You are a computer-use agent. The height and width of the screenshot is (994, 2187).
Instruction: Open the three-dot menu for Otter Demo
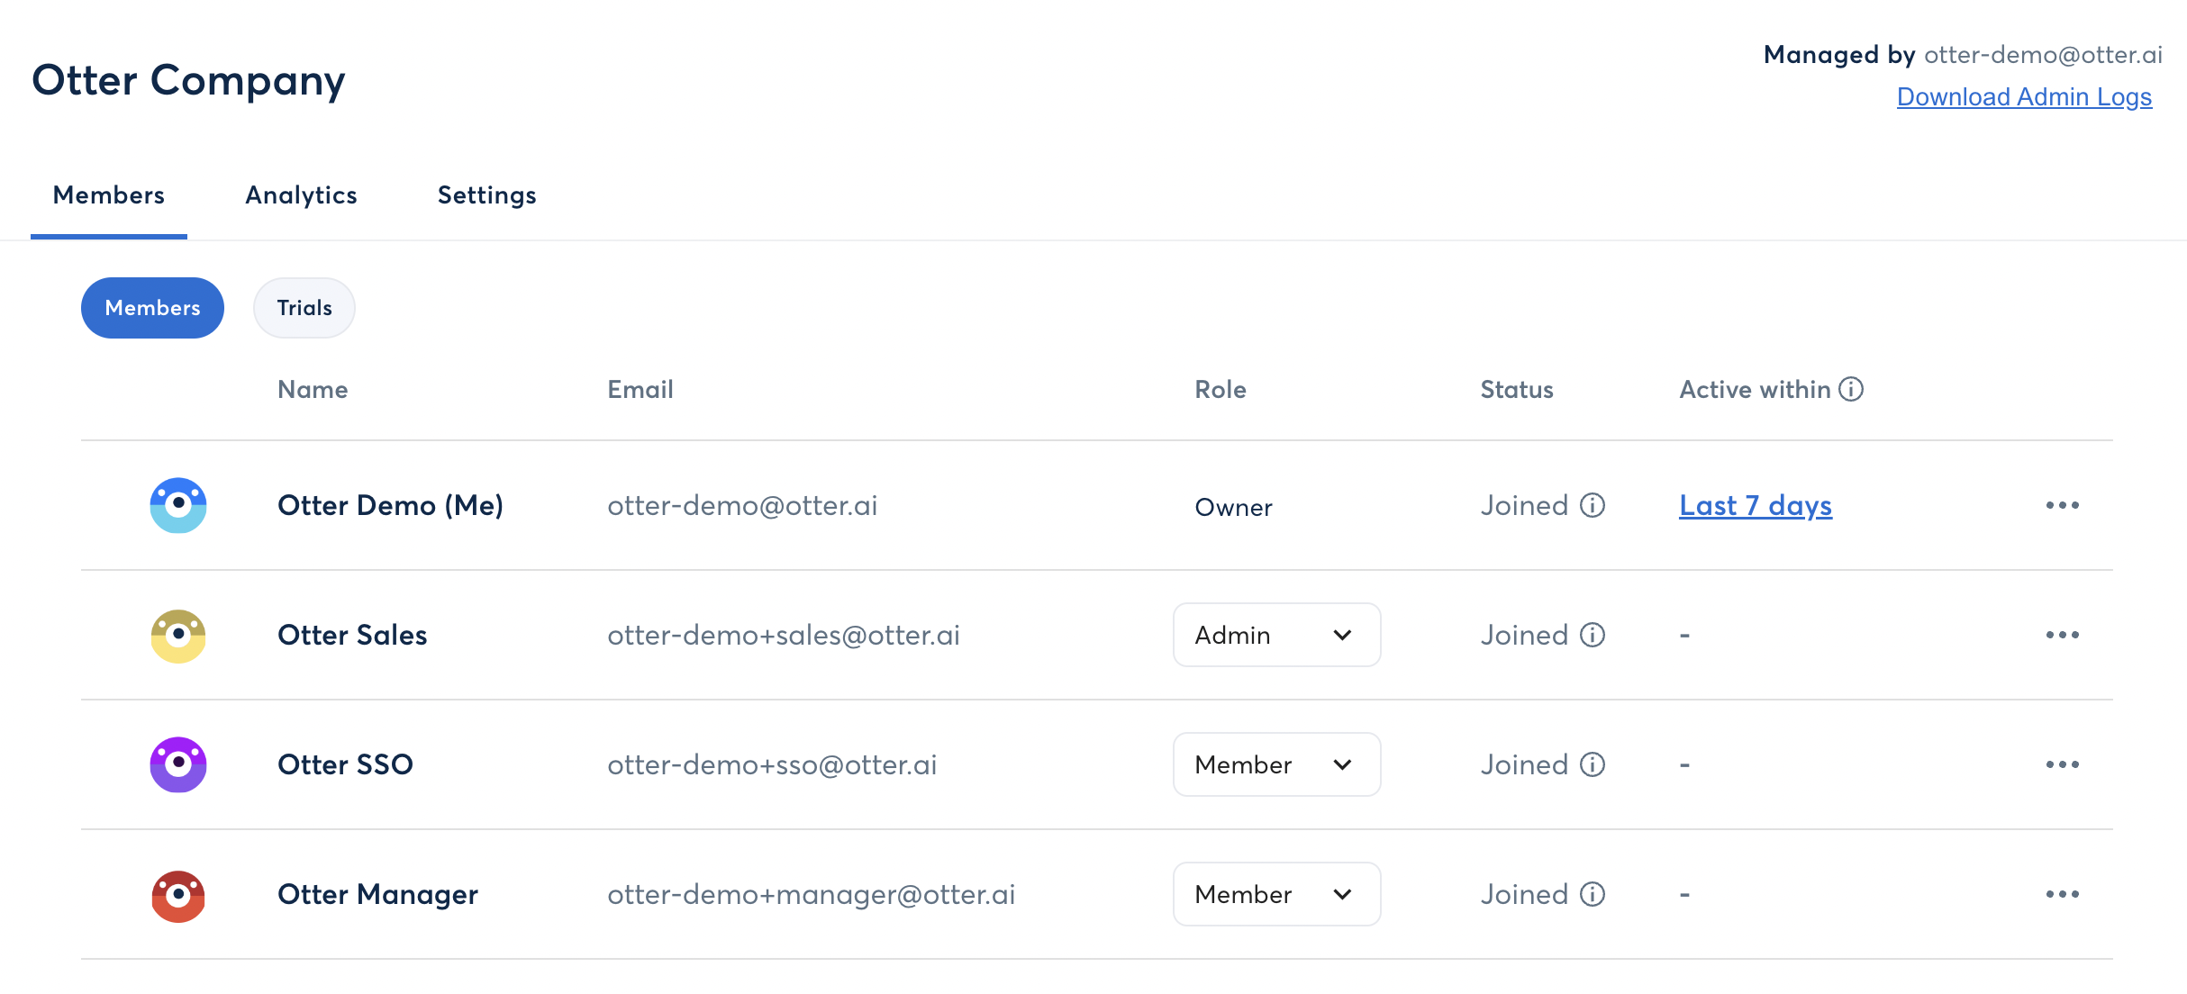click(2062, 505)
